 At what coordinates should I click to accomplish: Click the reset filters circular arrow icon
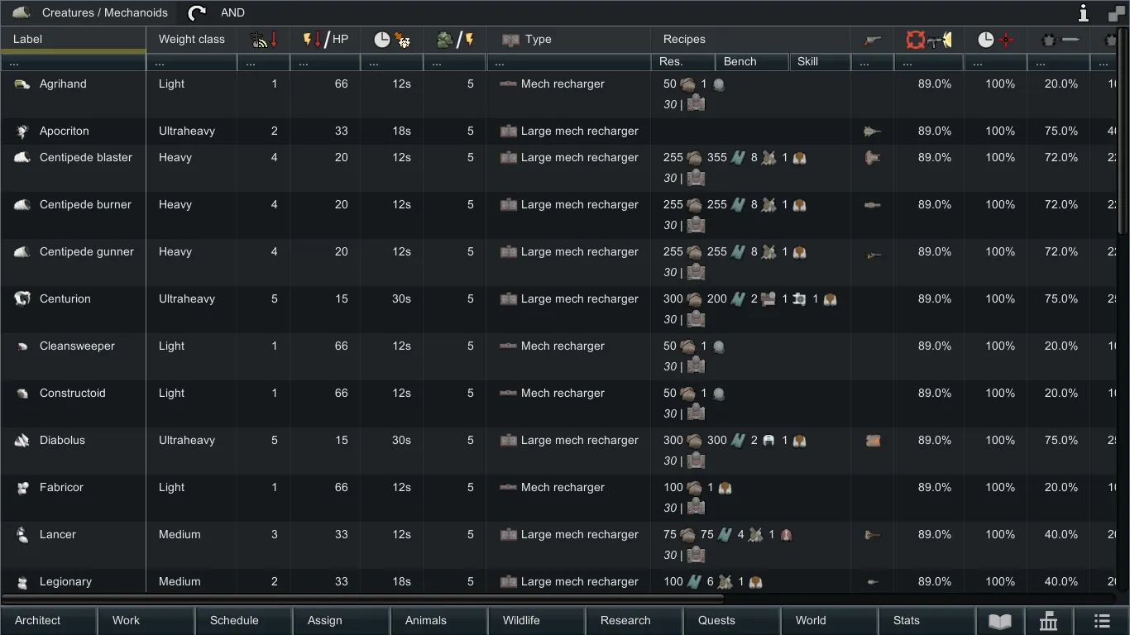[197, 12]
